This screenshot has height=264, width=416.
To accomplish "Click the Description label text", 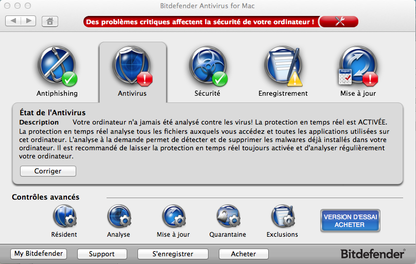I will click(x=39, y=122).
